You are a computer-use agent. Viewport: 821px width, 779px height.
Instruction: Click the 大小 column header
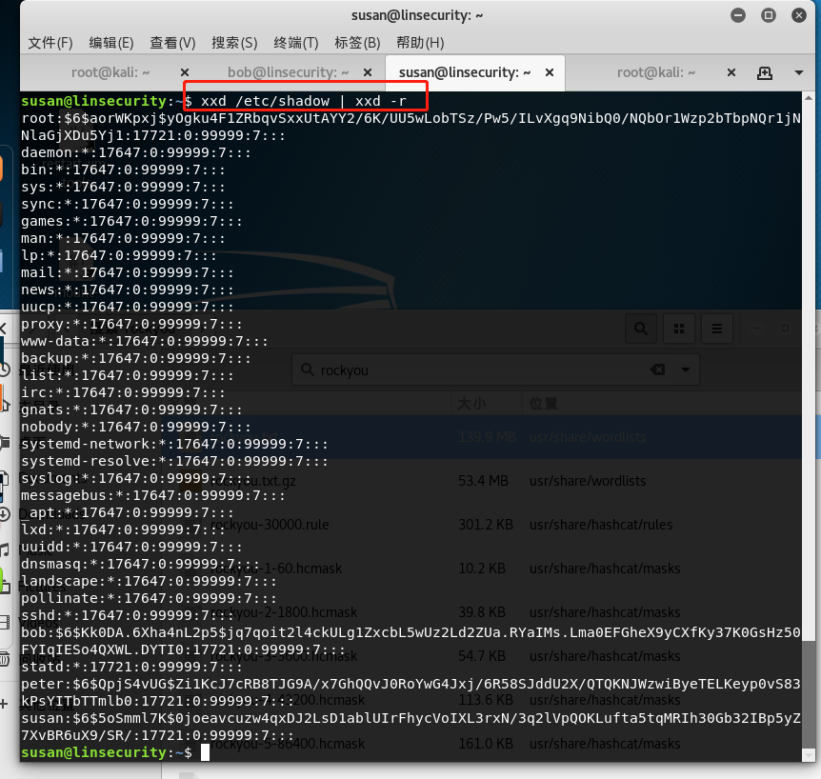coord(471,404)
